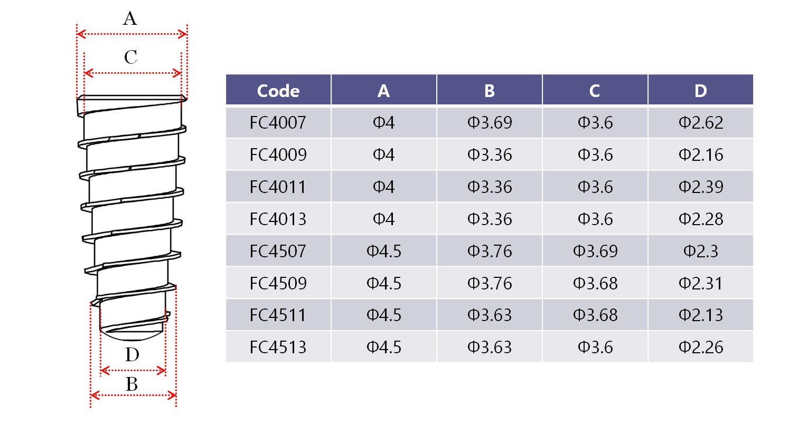The height and width of the screenshot is (425, 789).
Task: Select the D column header
Action: 700,91
